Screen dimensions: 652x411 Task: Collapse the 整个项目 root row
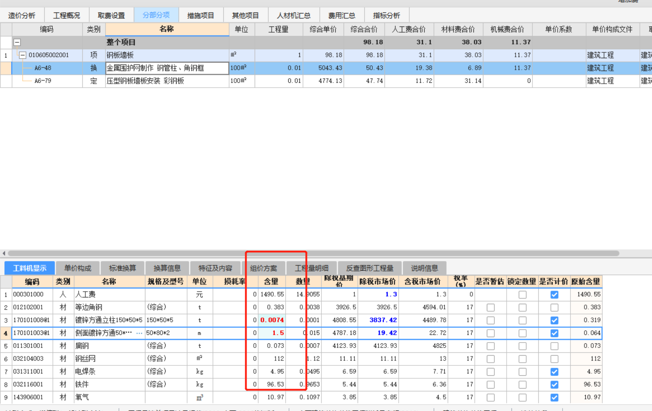coord(17,42)
